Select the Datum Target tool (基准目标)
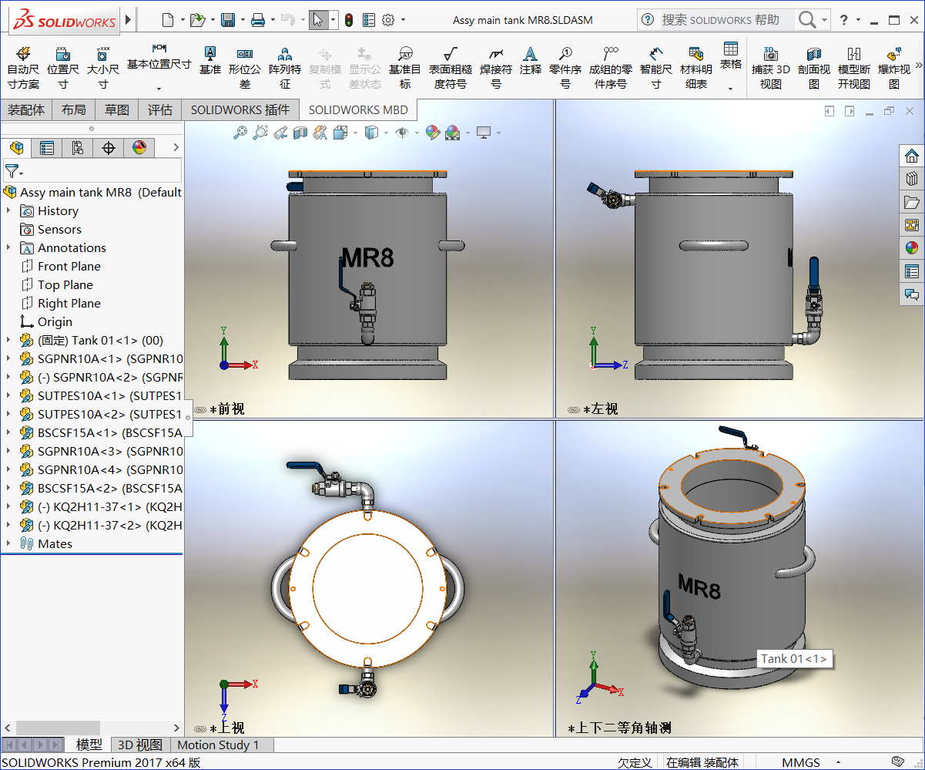This screenshot has height=770, width=925. click(405, 68)
